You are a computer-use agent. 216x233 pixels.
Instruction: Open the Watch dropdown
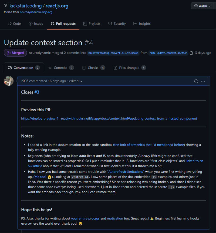pyautogui.click(x=202, y=6)
